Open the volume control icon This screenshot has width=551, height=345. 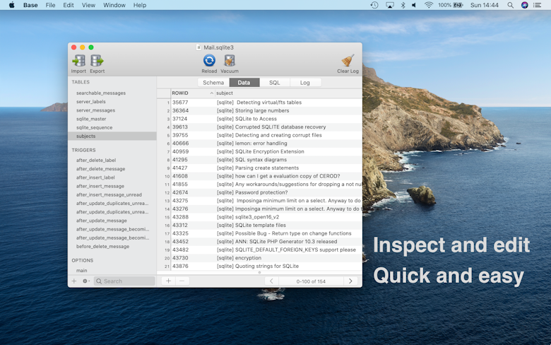coord(414,5)
